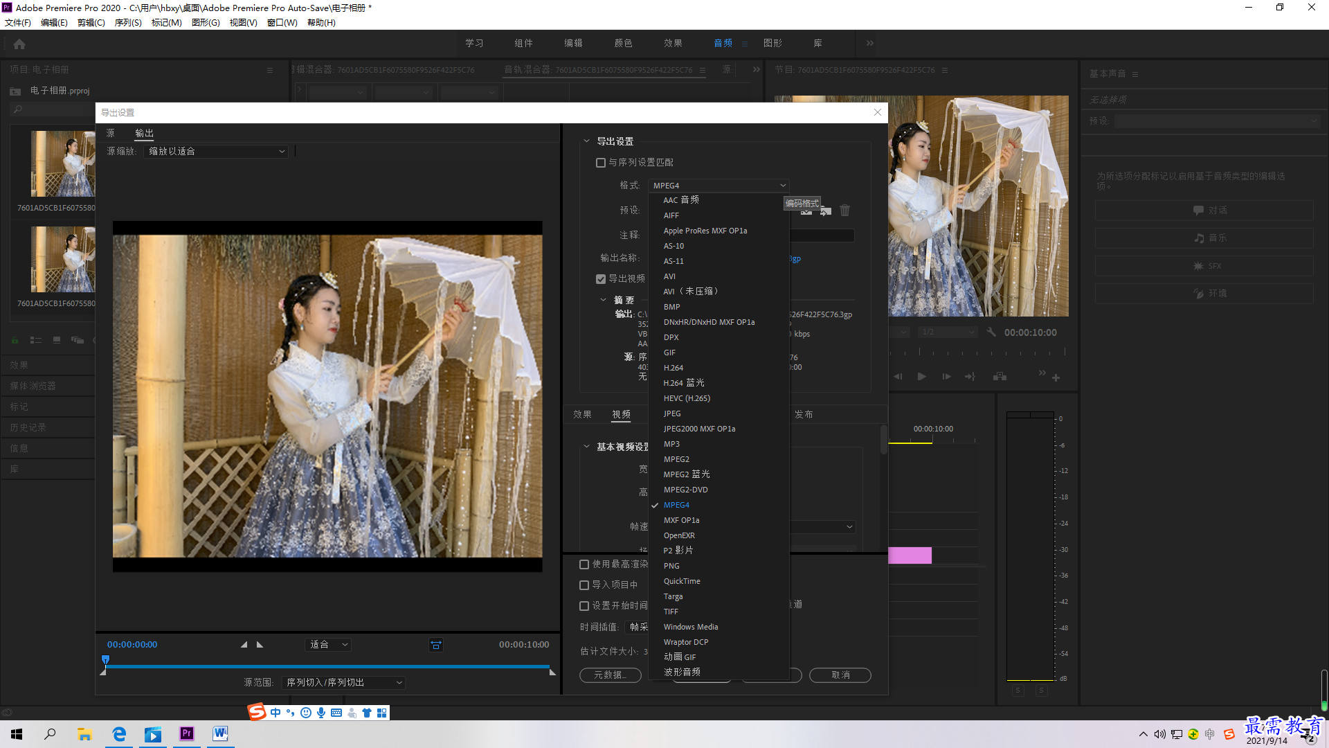Open the 1/2 playback resolution dropdown
1329x748 pixels.
click(948, 332)
